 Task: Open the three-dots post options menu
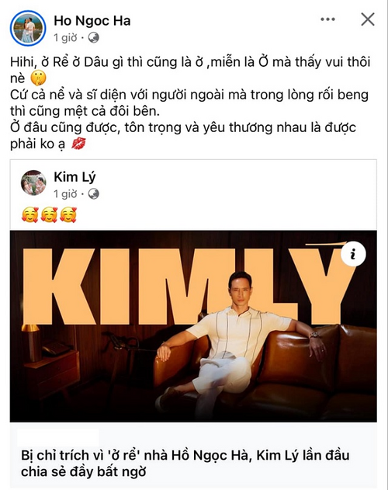(x=327, y=19)
